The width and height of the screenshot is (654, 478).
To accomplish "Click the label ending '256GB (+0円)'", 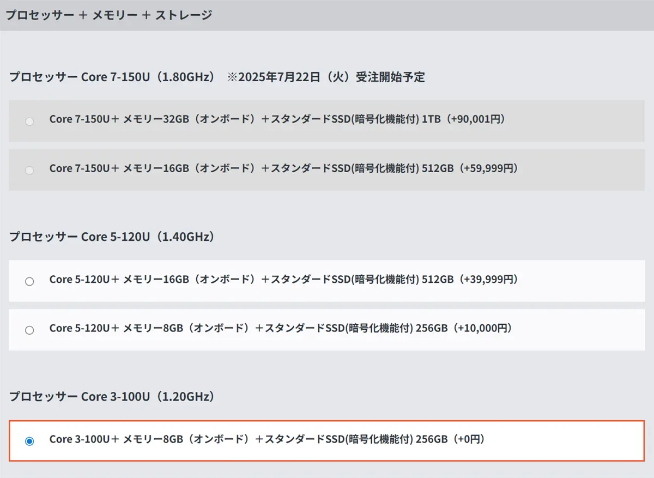I will pyautogui.click(x=267, y=439).
